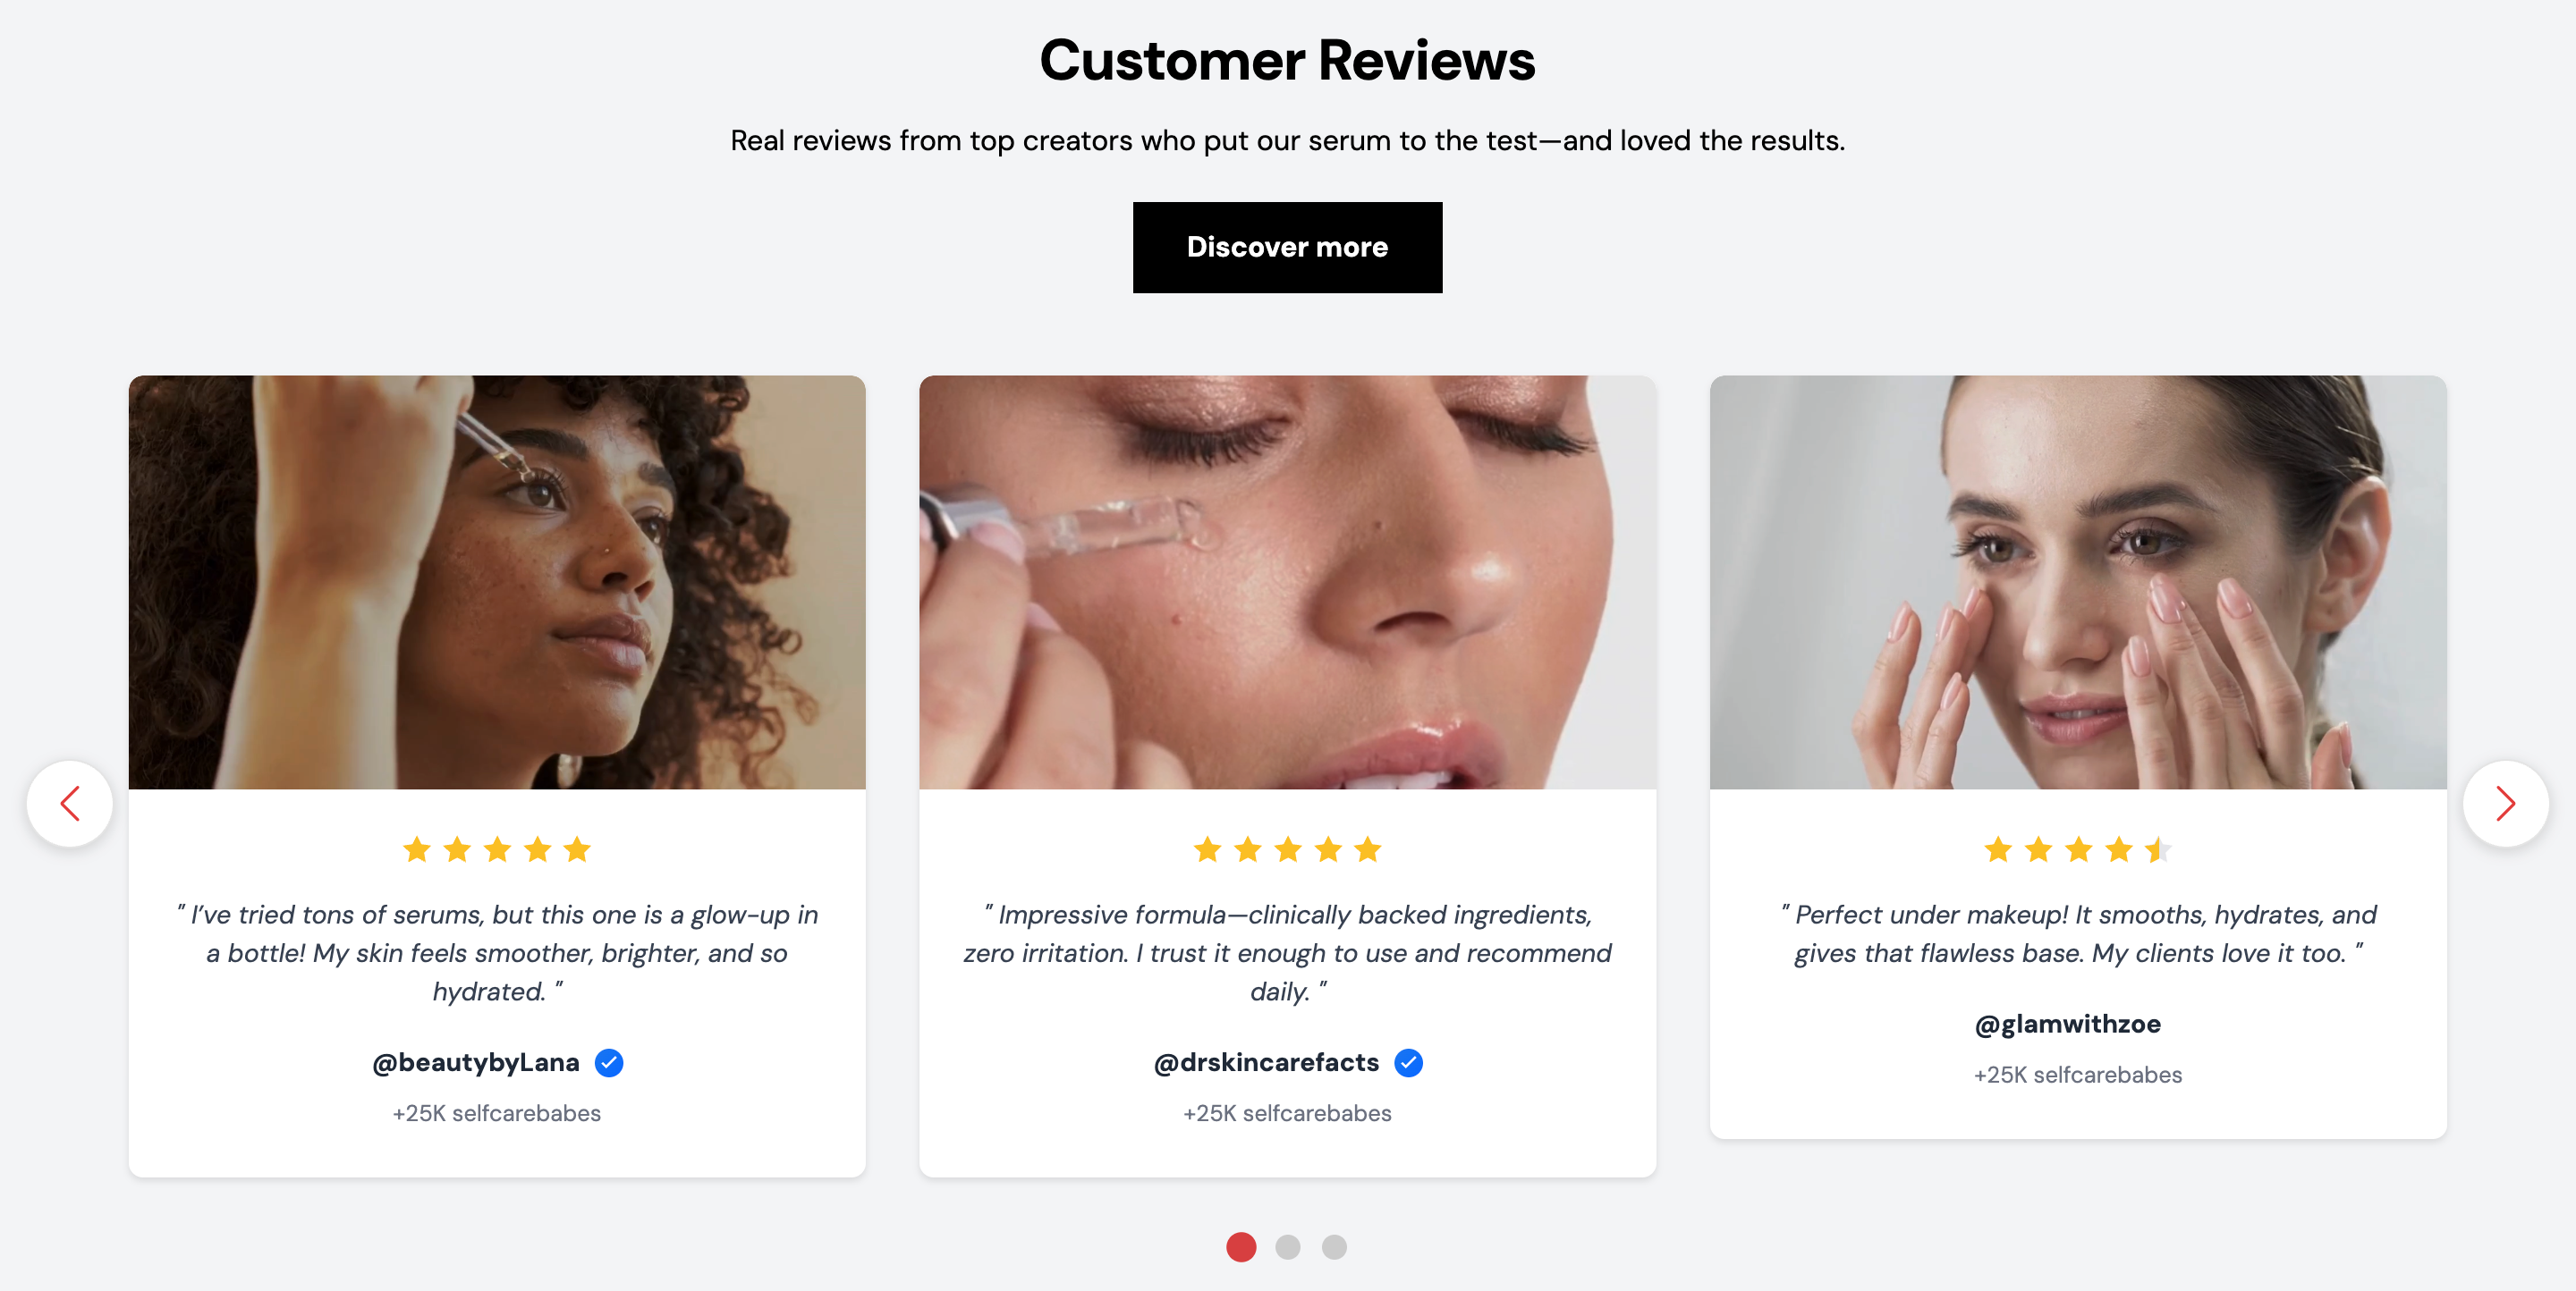Image resolution: width=2576 pixels, height=1291 pixels.
Task: Click +25K selfcarebabes under @glamwithzoe
Action: tap(2078, 1076)
